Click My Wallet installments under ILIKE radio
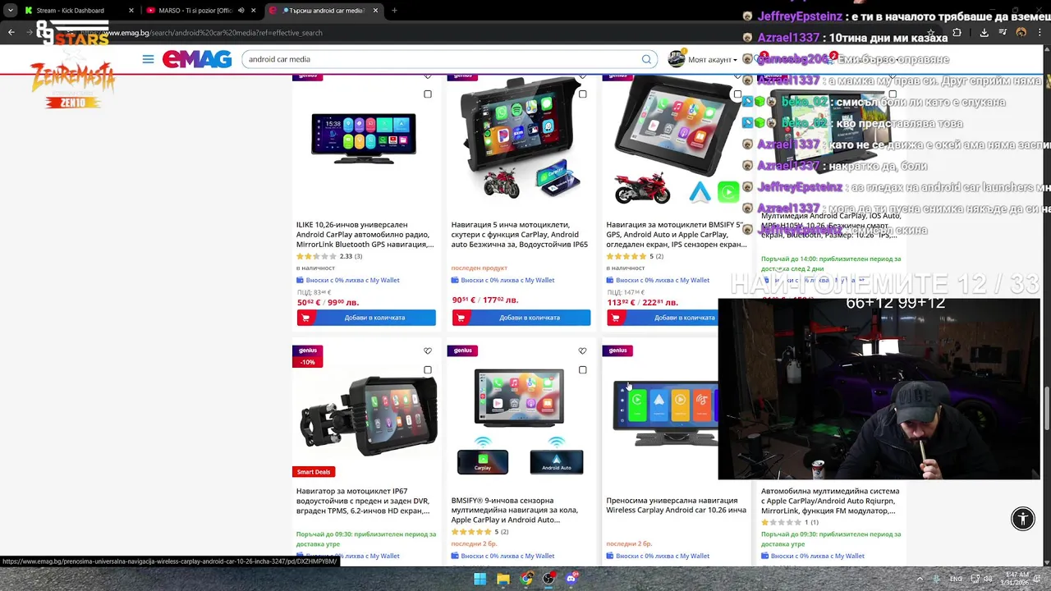The width and height of the screenshot is (1051, 591). coord(348,280)
